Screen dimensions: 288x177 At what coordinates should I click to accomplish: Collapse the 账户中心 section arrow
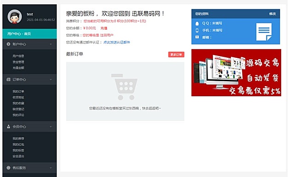click(51, 44)
